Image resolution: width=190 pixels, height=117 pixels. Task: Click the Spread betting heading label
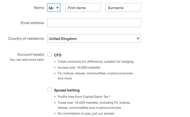coord(67,90)
